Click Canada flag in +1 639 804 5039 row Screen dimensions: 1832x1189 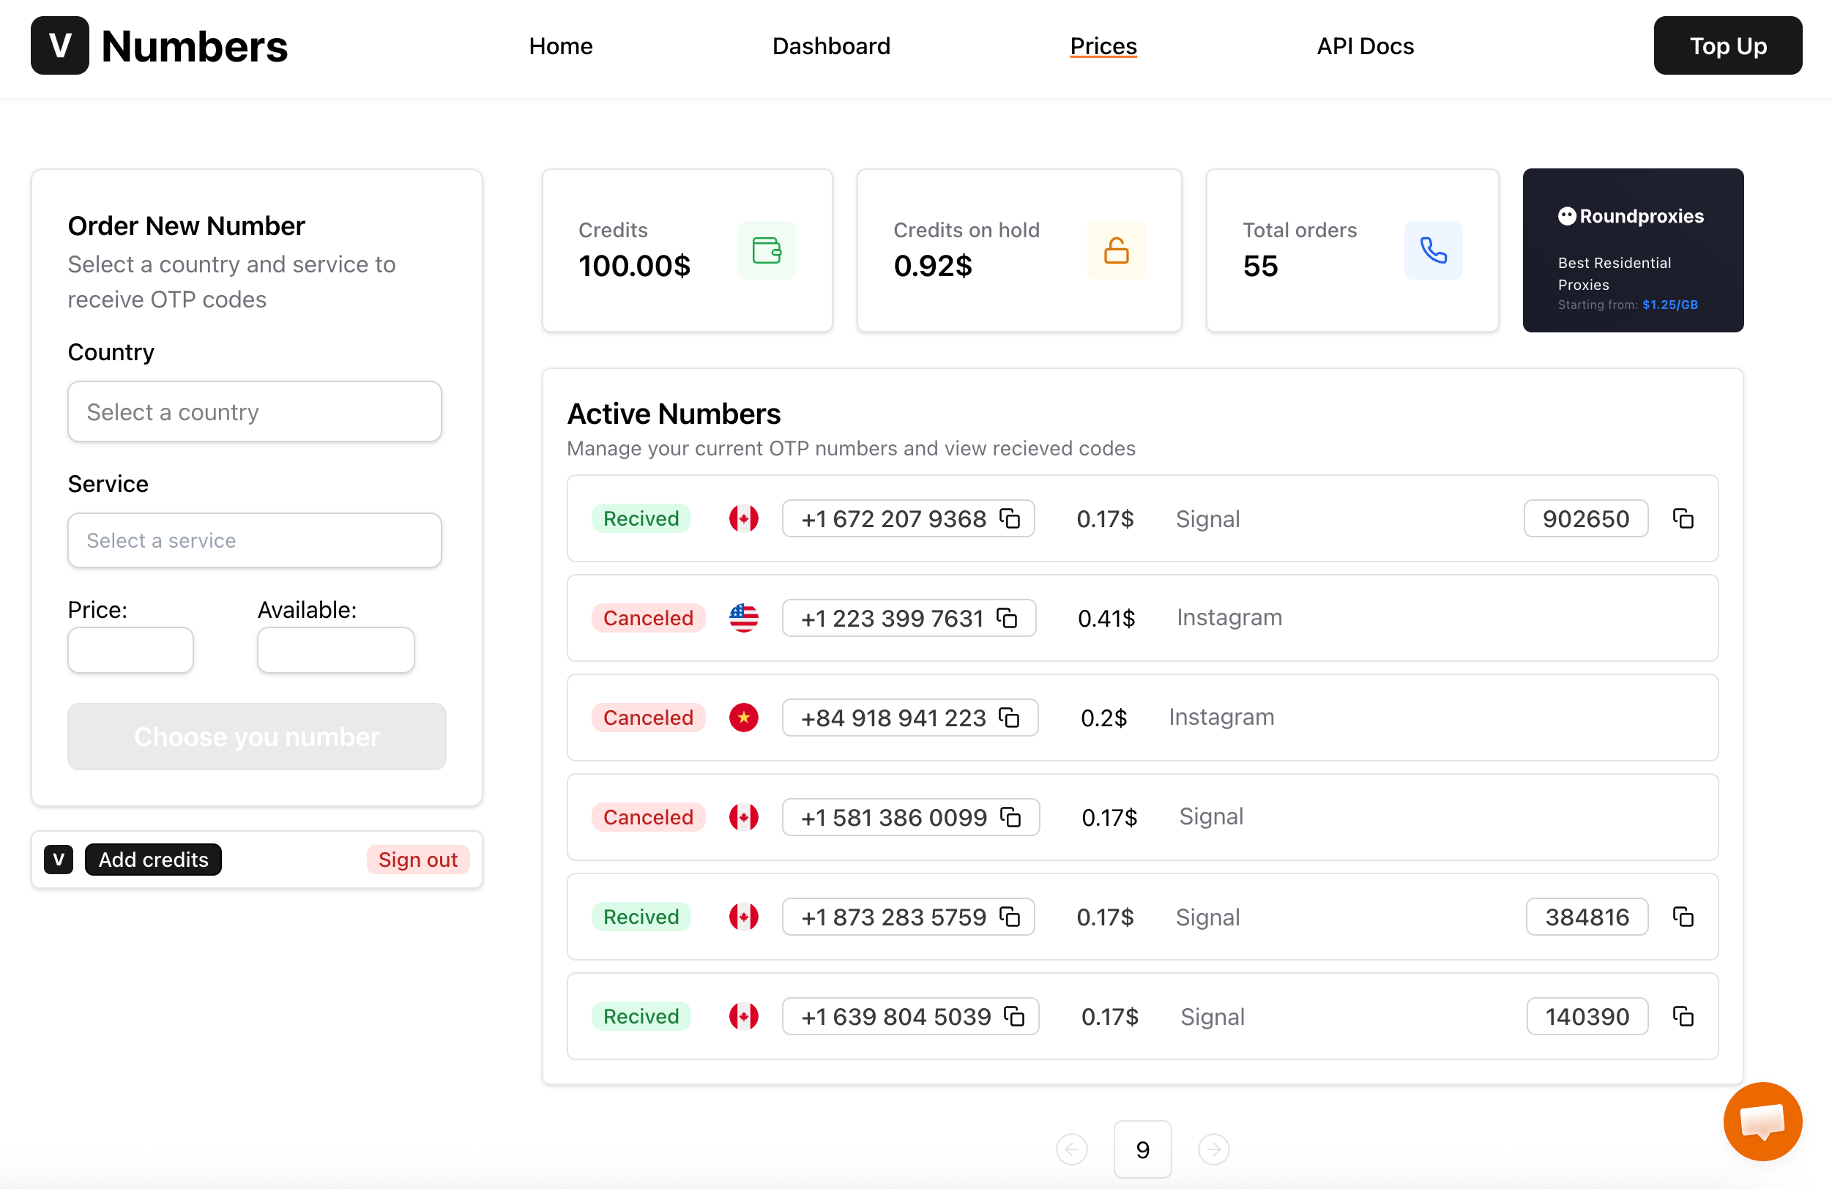(744, 1015)
